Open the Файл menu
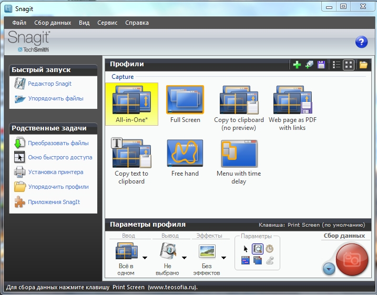 pos(19,23)
